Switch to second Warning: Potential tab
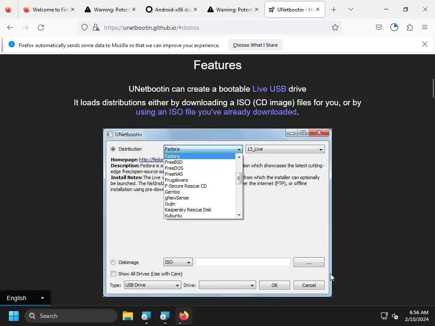The width and height of the screenshot is (435, 326). coord(233,10)
